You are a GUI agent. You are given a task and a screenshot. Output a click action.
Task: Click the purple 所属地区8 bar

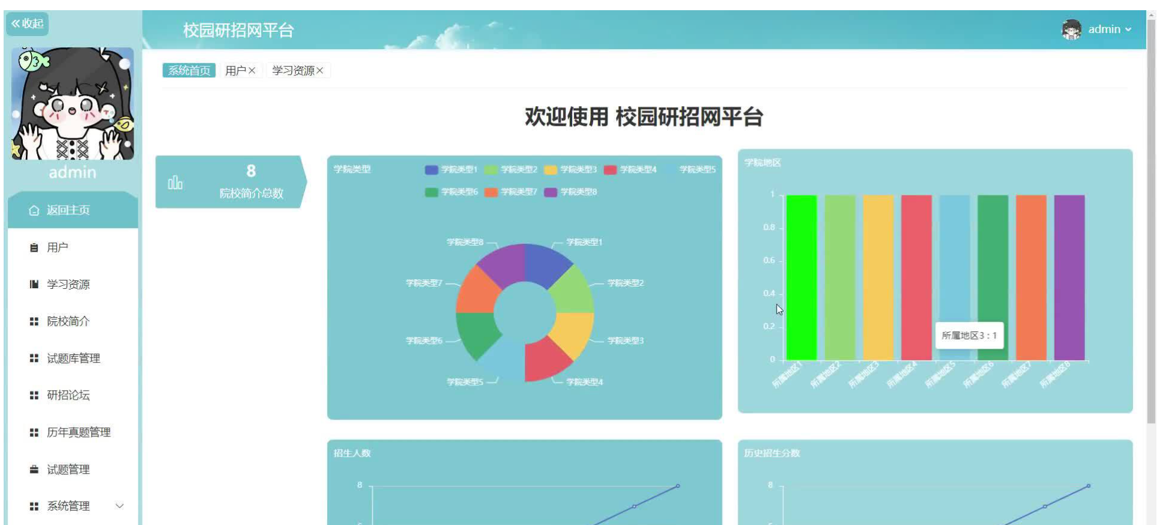tap(1070, 277)
